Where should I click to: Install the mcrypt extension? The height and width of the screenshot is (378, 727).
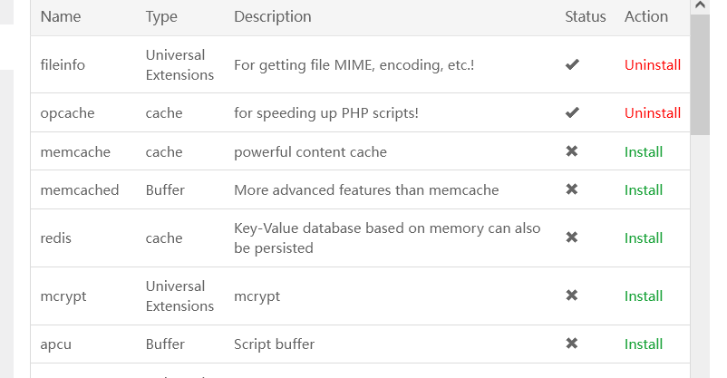(x=644, y=296)
